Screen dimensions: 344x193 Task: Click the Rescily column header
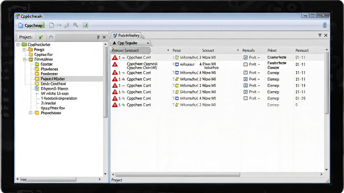tap(249, 51)
